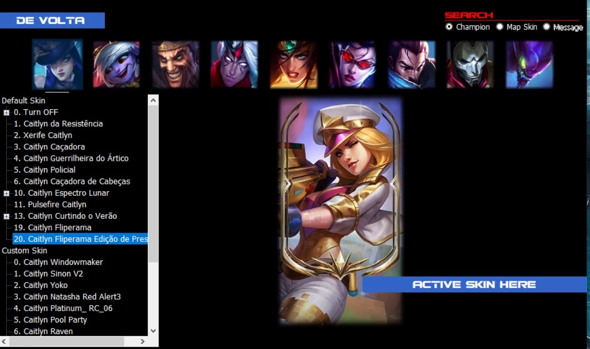This screenshot has height=349, width=590.
Task: Click the ACTIVE SKIN HERE button
Action: click(x=474, y=284)
